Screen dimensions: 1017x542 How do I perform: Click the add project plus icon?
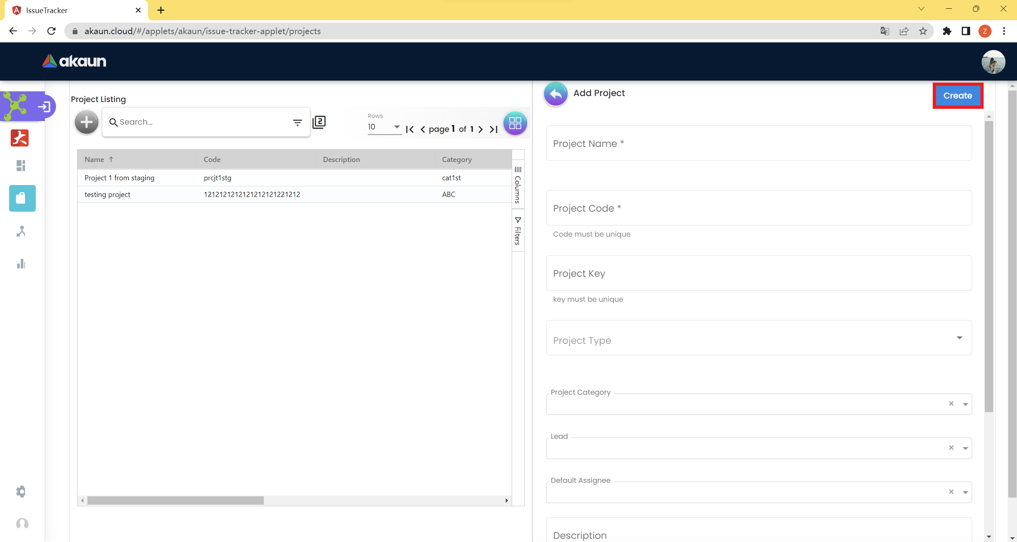(86, 122)
